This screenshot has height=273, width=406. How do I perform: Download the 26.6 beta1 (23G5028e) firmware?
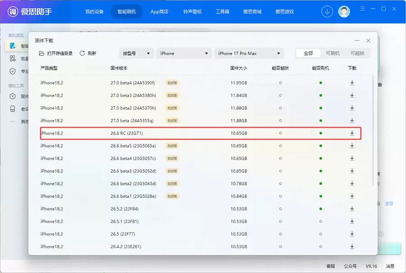352,196
